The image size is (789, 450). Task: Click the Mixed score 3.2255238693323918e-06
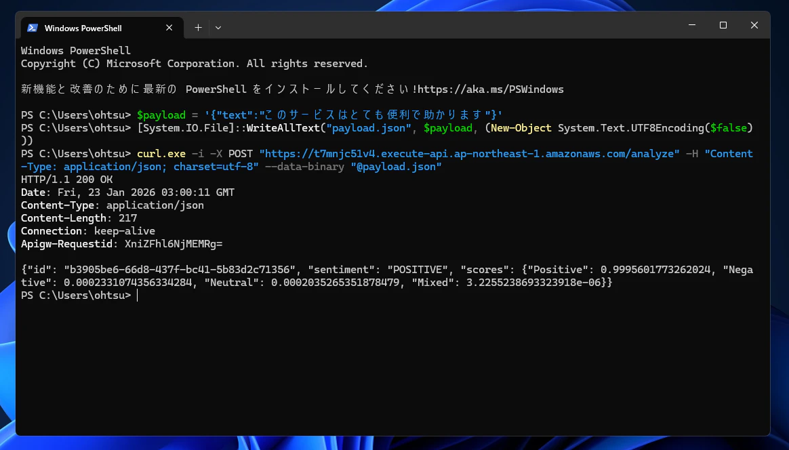pyautogui.click(x=533, y=283)
